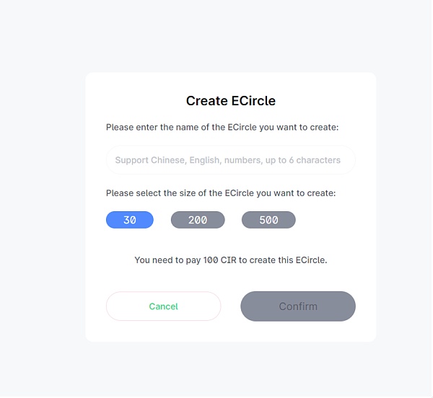
Task: Click the "Please enter the name" label
Action: tap(223, 128)
